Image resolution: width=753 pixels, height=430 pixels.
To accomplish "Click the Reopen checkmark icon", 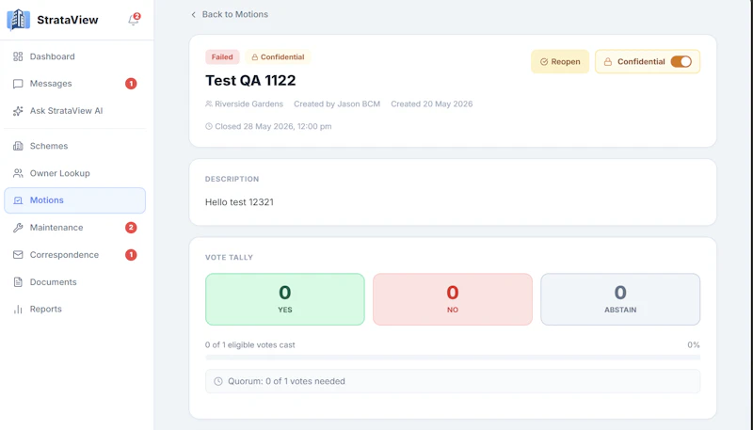I will point(544,62).
